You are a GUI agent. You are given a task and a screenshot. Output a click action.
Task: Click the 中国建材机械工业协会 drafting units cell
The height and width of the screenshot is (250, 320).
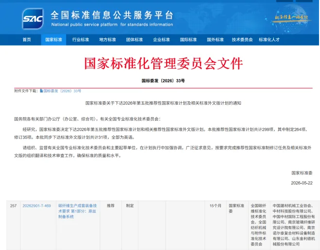point(294,225)
